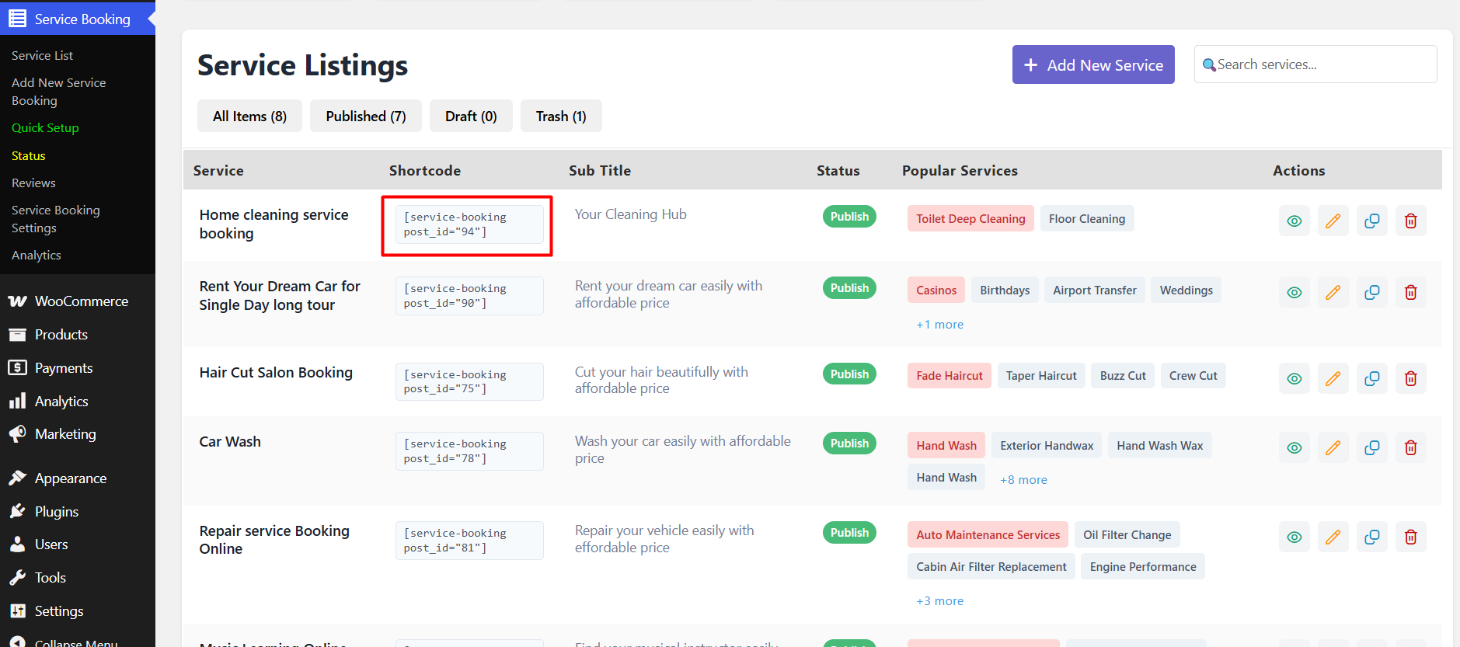This screenshot has height=647, width=1460.
Task: Focus the Search services input field
Action: 1321,64
